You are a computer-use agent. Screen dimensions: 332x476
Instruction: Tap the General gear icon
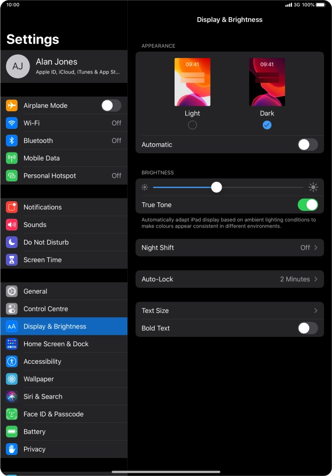pos(12,291)
